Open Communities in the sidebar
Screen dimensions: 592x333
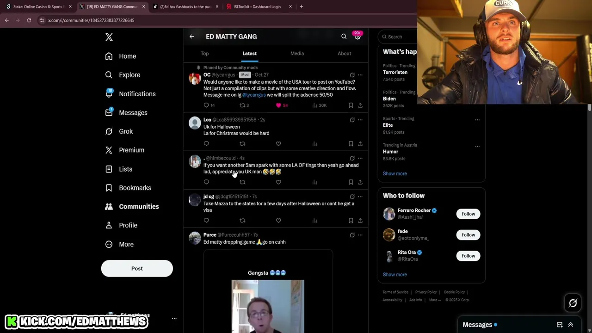(132, 207)
